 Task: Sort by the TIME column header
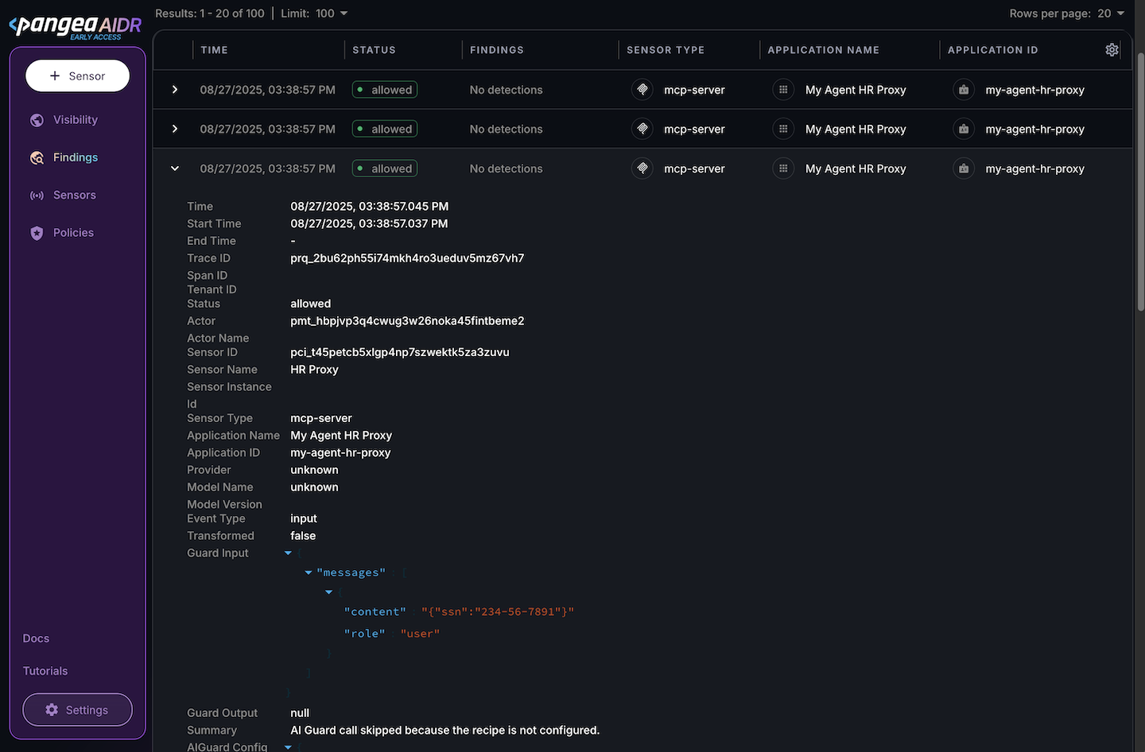pyautogui.click(x=214, y=50)
